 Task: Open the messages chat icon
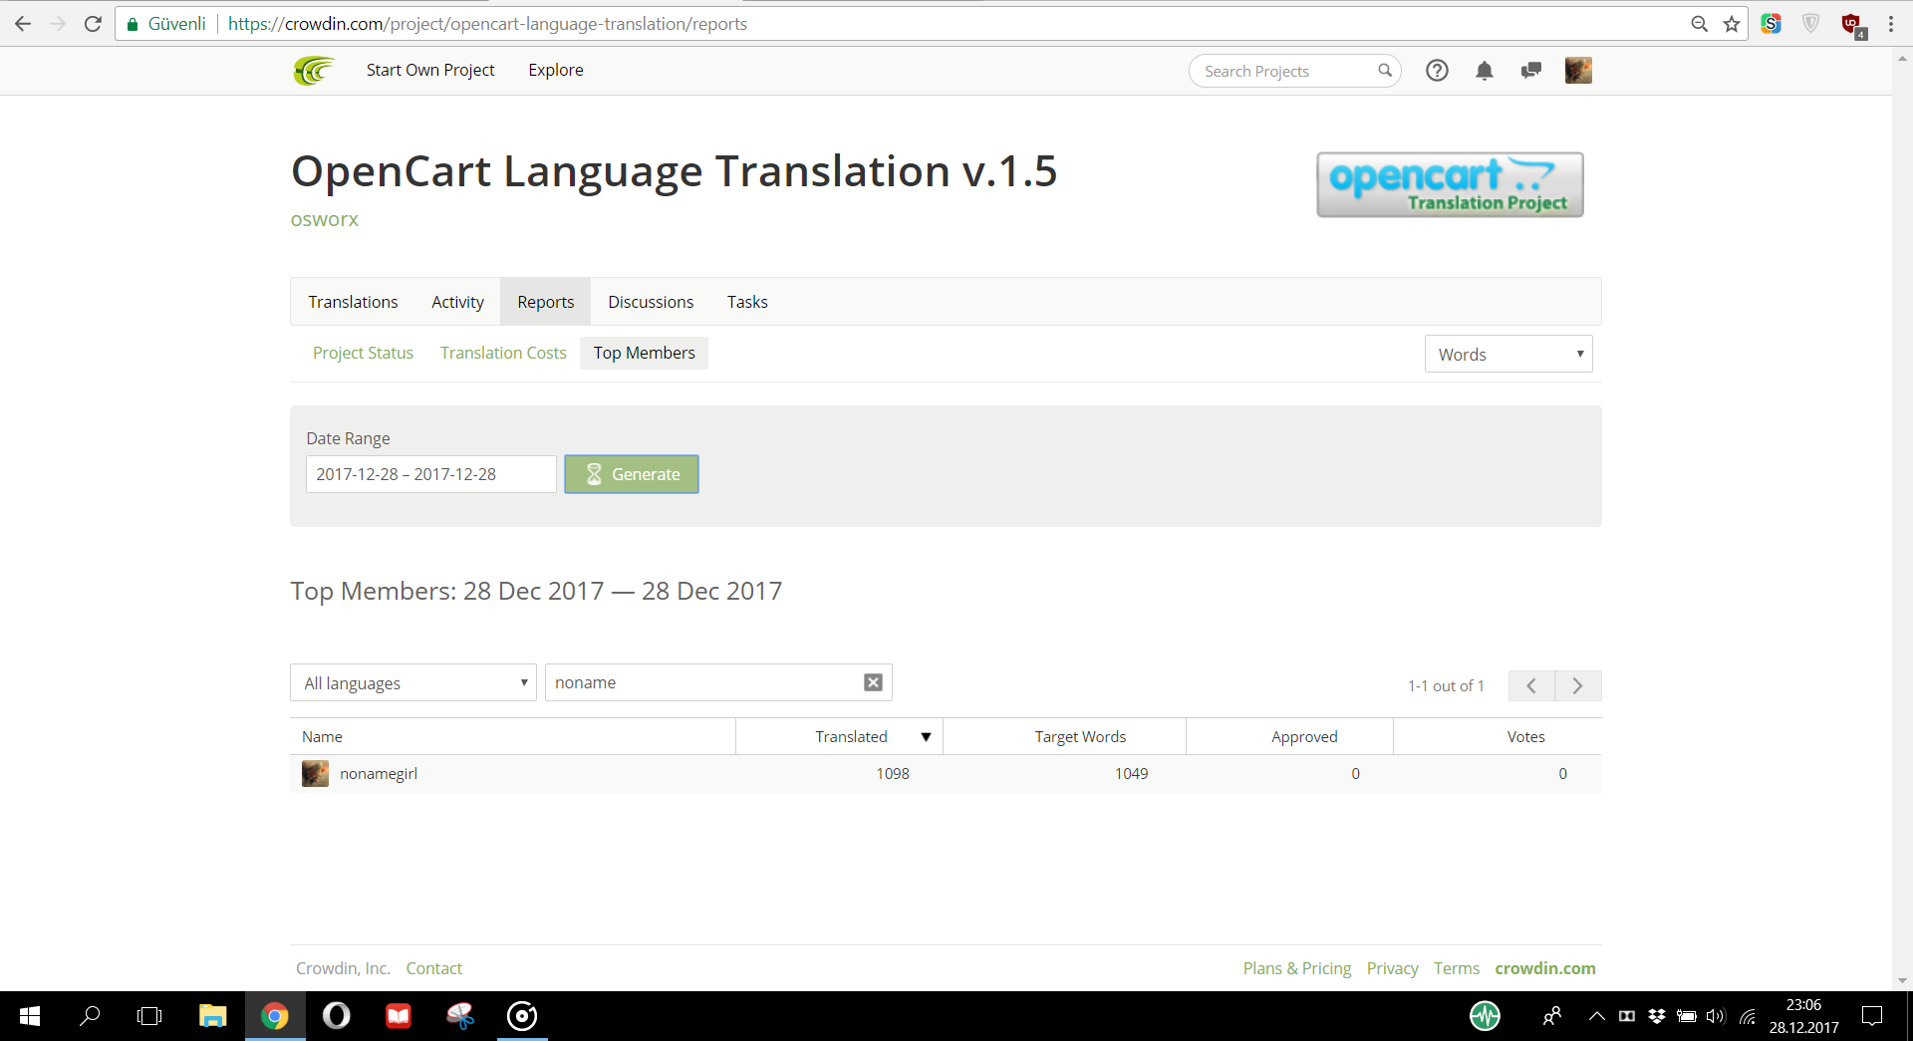pyautogui.click(x=1531, y=71)
